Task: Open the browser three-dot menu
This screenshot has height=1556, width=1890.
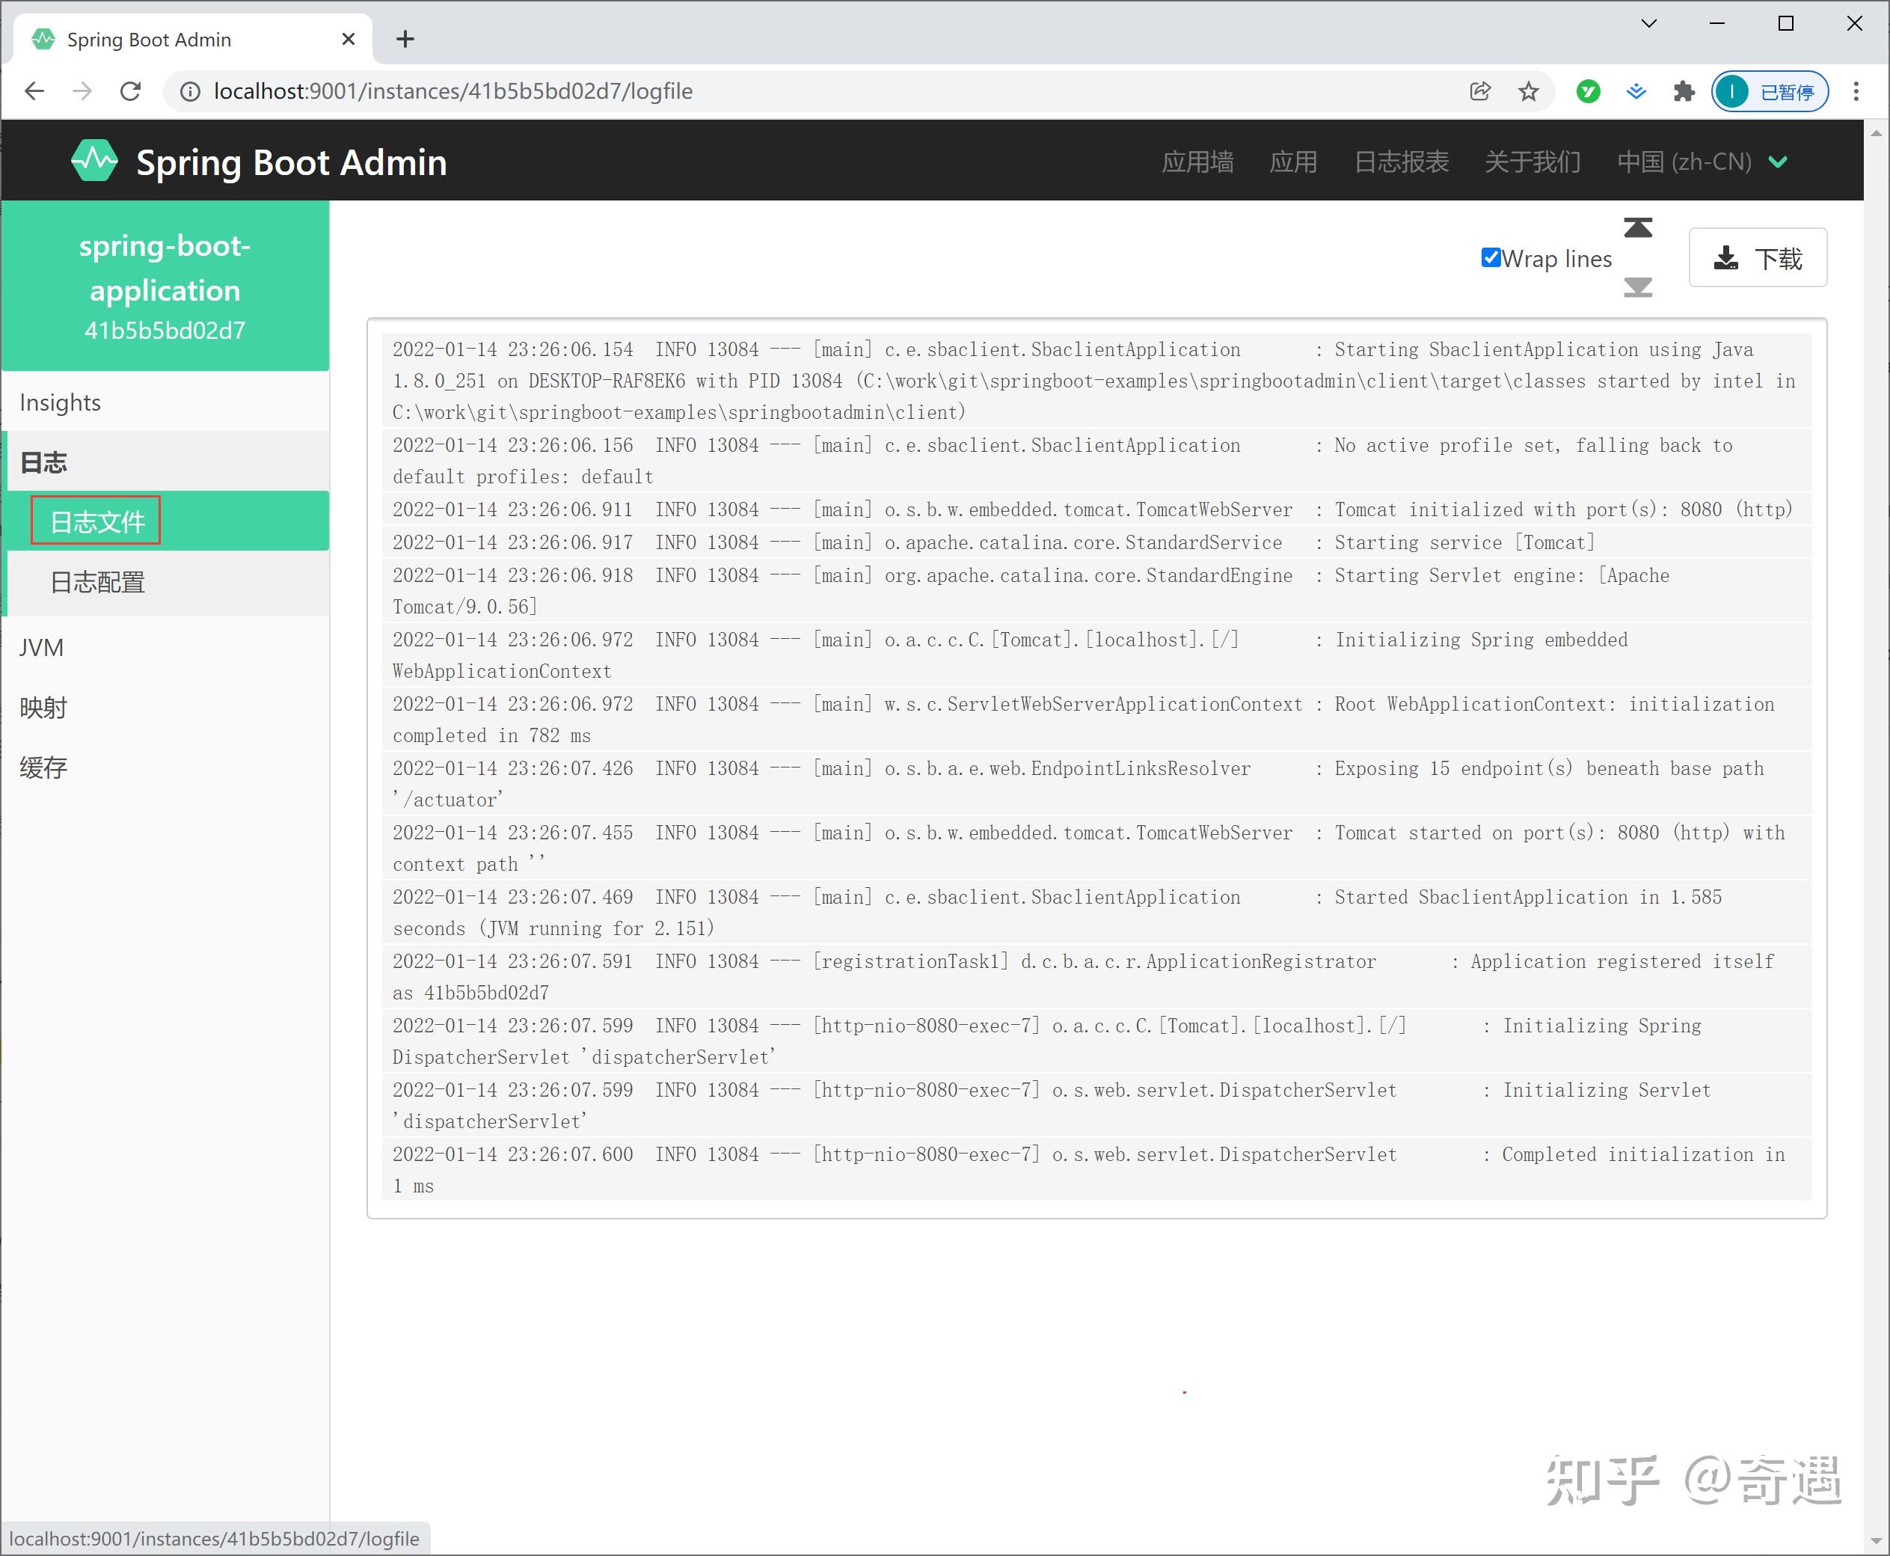Action: 1855,91
